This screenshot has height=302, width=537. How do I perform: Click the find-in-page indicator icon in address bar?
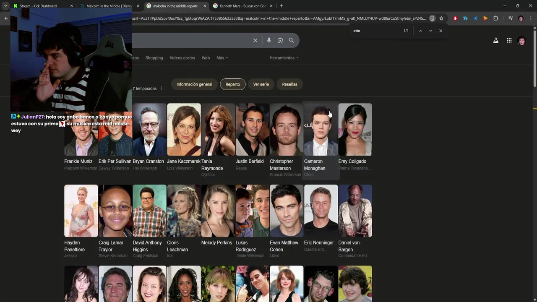coord(432,18)
